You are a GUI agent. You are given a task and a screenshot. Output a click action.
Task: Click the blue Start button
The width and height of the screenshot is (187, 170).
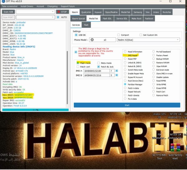(127, 105)
